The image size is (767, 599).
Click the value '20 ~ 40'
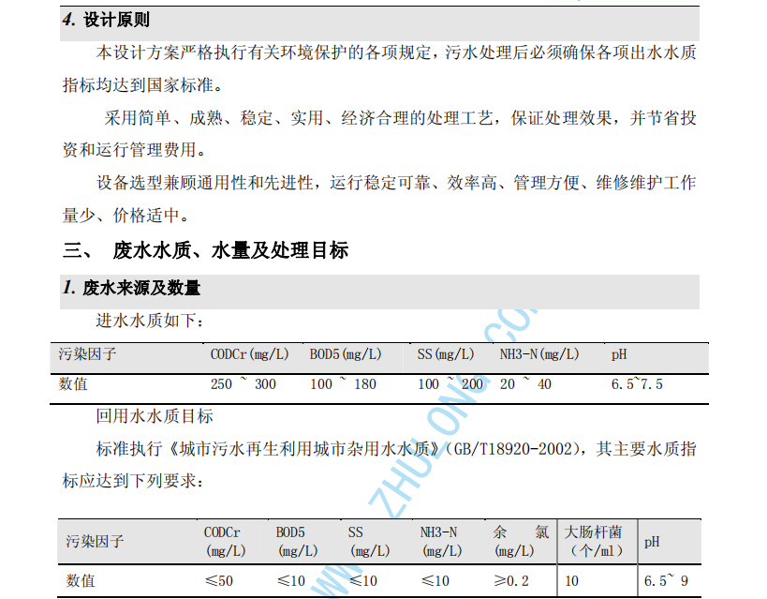coord(525,383)
